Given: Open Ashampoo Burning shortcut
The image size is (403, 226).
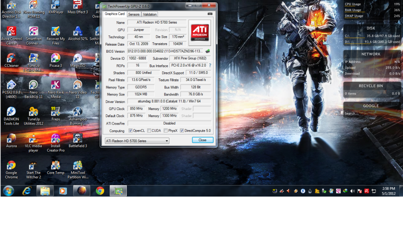Looking at the screenshot, I should (78, 116).
